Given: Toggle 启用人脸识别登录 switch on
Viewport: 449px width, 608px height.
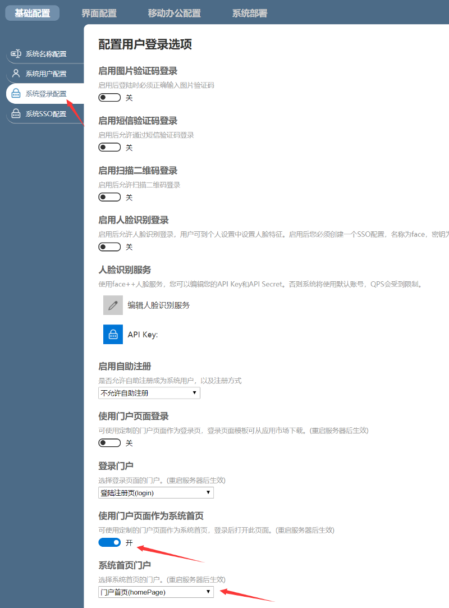Looking at the screenshot, I should [109, 247].
